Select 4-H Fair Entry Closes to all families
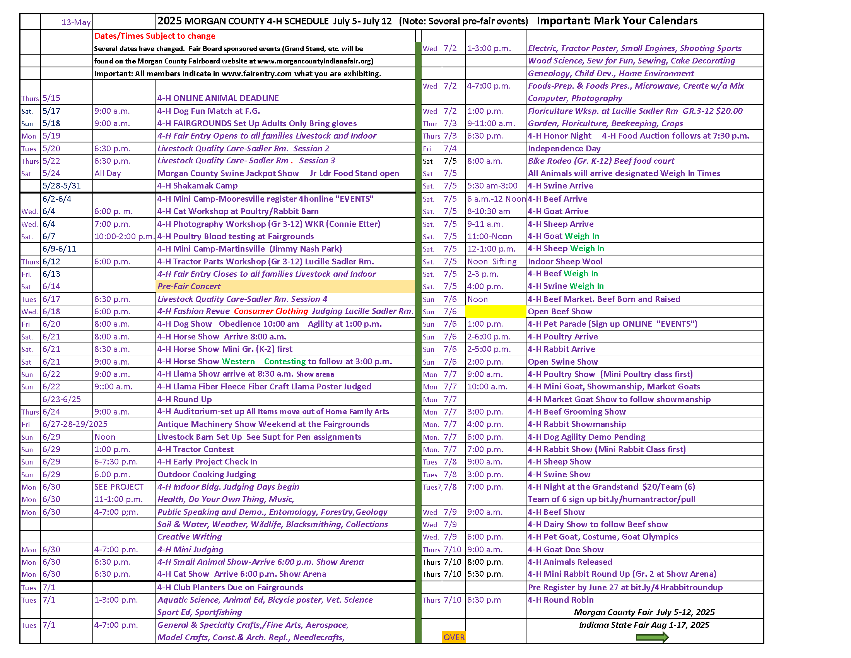Screen dimensions: 851x658 267,274
